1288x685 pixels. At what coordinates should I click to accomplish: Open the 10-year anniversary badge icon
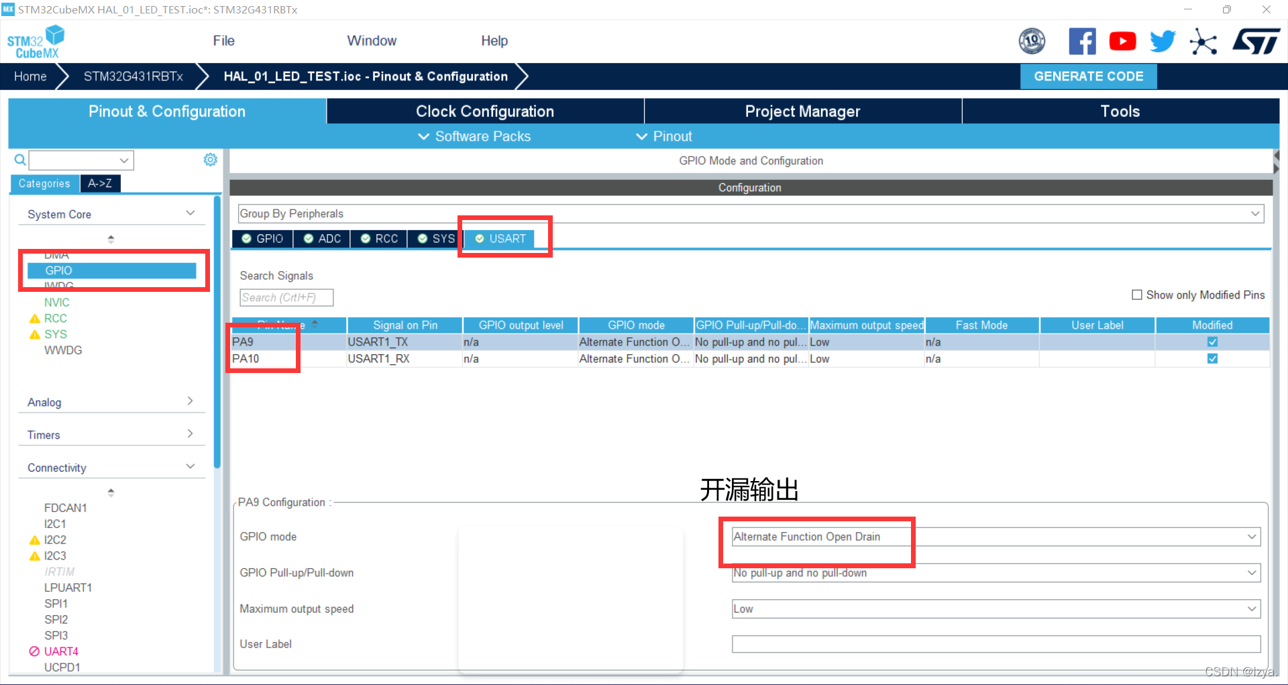(1032, 41)
